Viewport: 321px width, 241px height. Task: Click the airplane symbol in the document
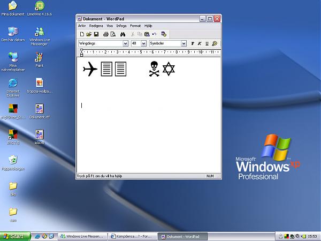90,69
